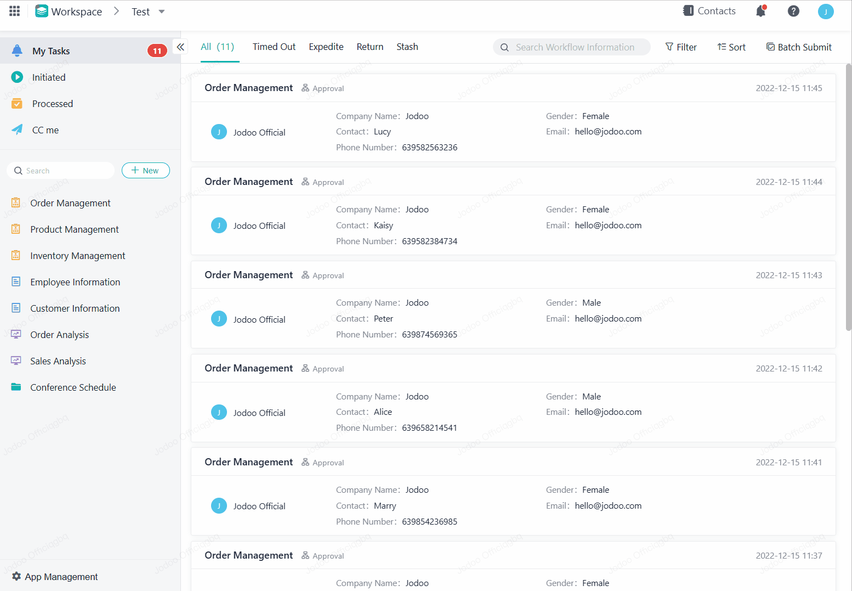Open the Lucy order approval card
The height and width of the screenshot is (591, 852).
(513, 132)
